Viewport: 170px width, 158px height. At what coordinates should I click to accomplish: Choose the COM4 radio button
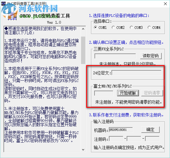[x=154, y=27]
